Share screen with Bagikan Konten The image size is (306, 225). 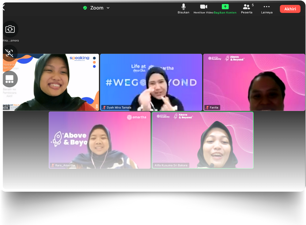(x=225, y=9)
